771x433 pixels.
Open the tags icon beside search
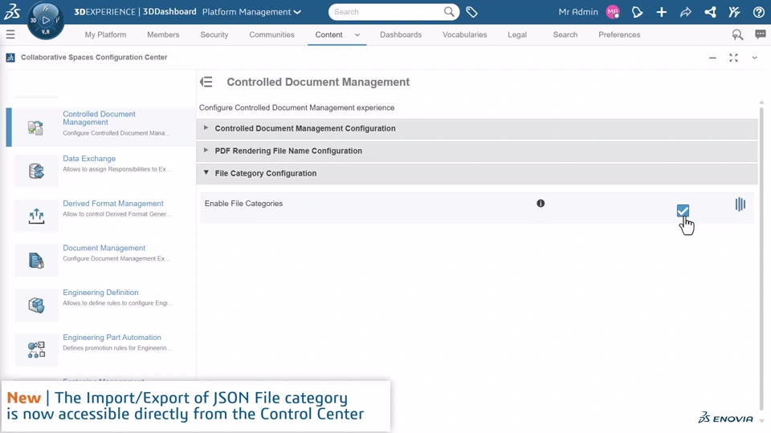click(x=471, y=12)
